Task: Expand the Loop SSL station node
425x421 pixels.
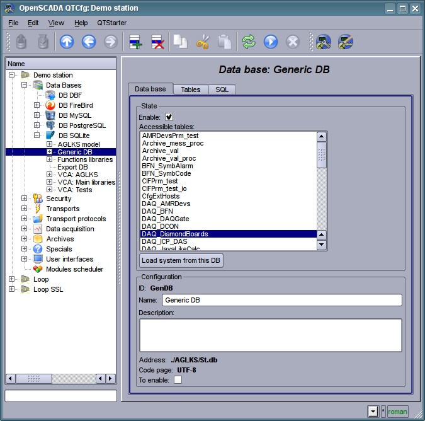Action: pos(11,289)
